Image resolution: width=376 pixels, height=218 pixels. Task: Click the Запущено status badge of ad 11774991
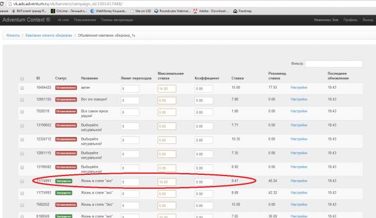click(x=64, y=181)
